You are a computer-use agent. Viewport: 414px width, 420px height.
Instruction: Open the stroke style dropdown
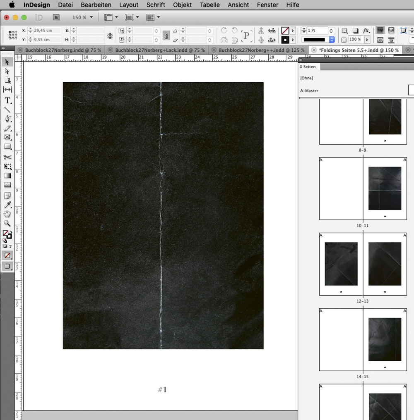click(331, 40)
